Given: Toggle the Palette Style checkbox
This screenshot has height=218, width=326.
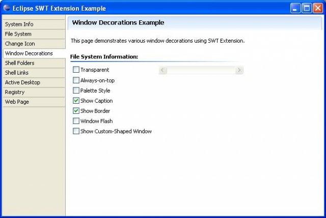Looking at the screenshot, I should pyautogui.click(x=76, y=90).
